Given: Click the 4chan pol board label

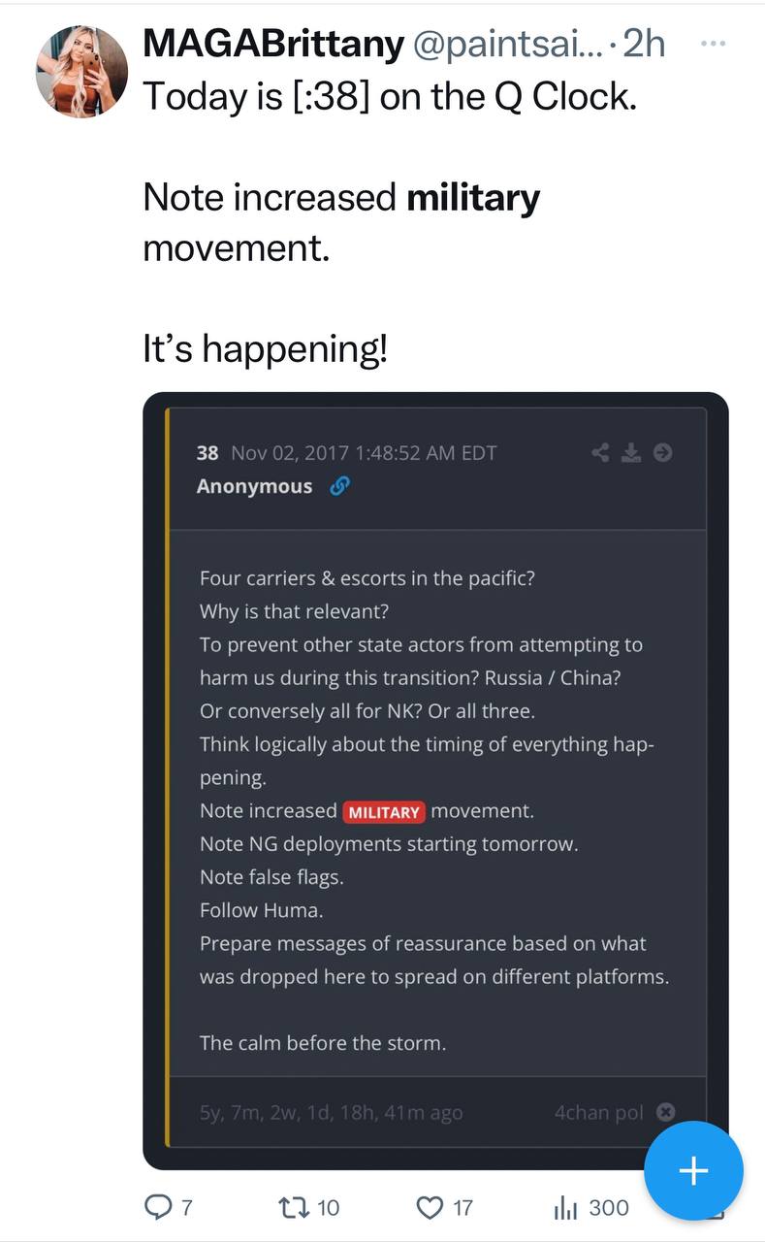Looking at the screenshot, I should (598, 1112).
